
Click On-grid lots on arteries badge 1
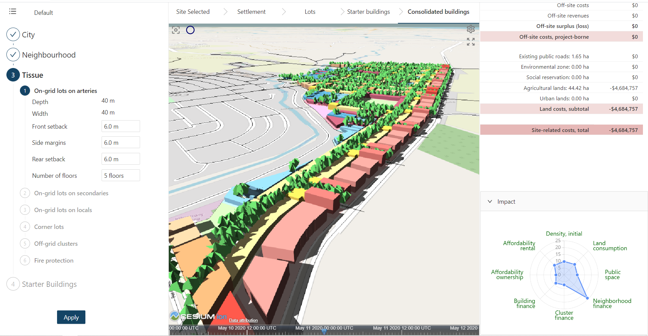click(x=25, y=91)
